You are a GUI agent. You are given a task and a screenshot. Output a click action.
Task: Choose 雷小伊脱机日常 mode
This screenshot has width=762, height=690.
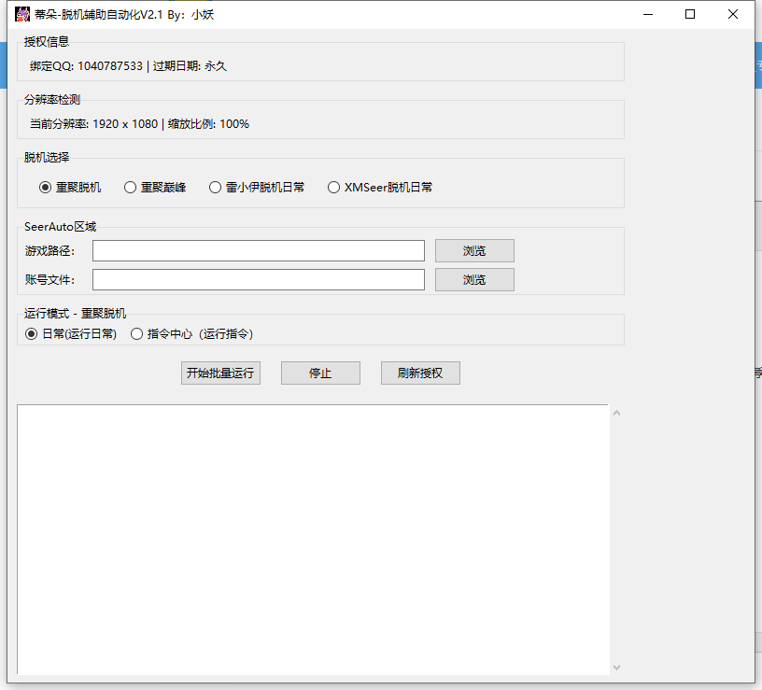(257, 187)
